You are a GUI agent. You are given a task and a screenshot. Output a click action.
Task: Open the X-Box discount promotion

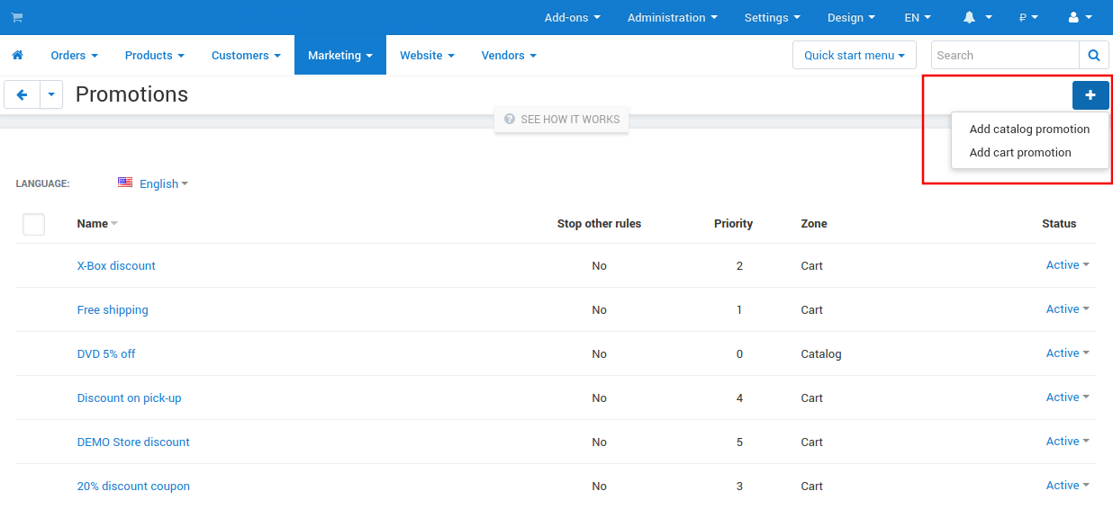coord(116,266)
